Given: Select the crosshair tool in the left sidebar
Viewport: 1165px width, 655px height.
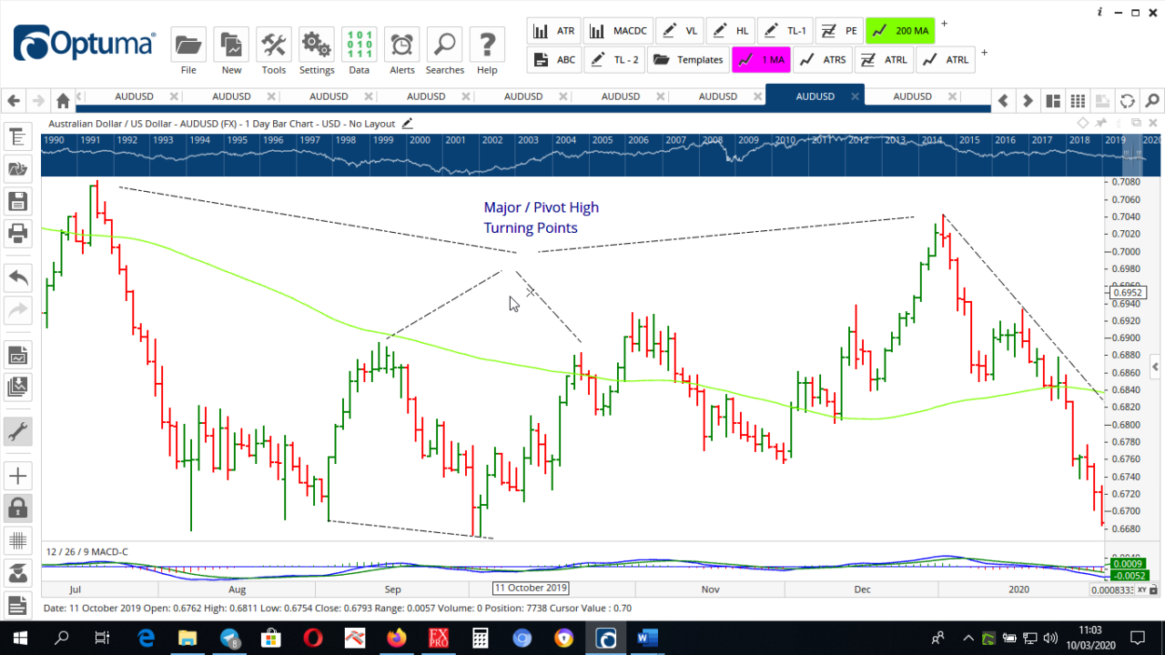Looking at the screenshot, I should coord(18,475).
